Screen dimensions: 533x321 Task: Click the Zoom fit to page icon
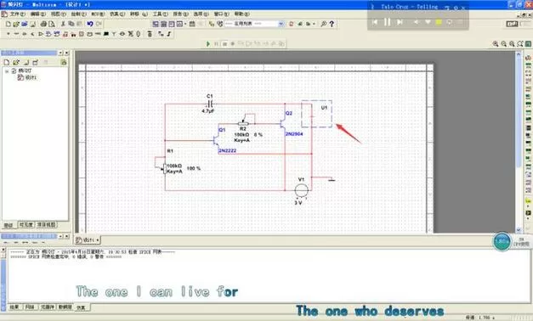click(x=519, y=44)
